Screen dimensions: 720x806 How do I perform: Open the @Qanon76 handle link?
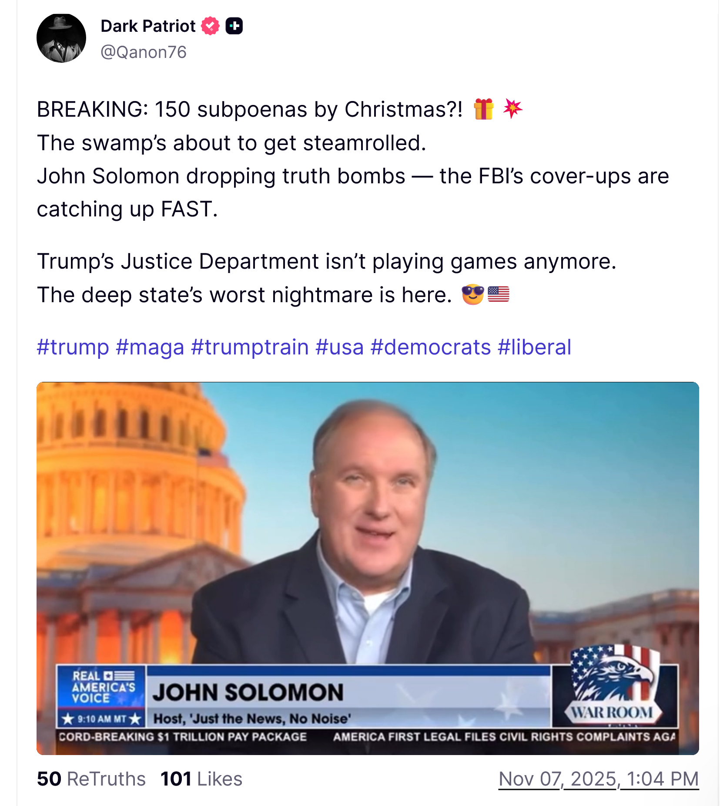(x=143, y=52)
